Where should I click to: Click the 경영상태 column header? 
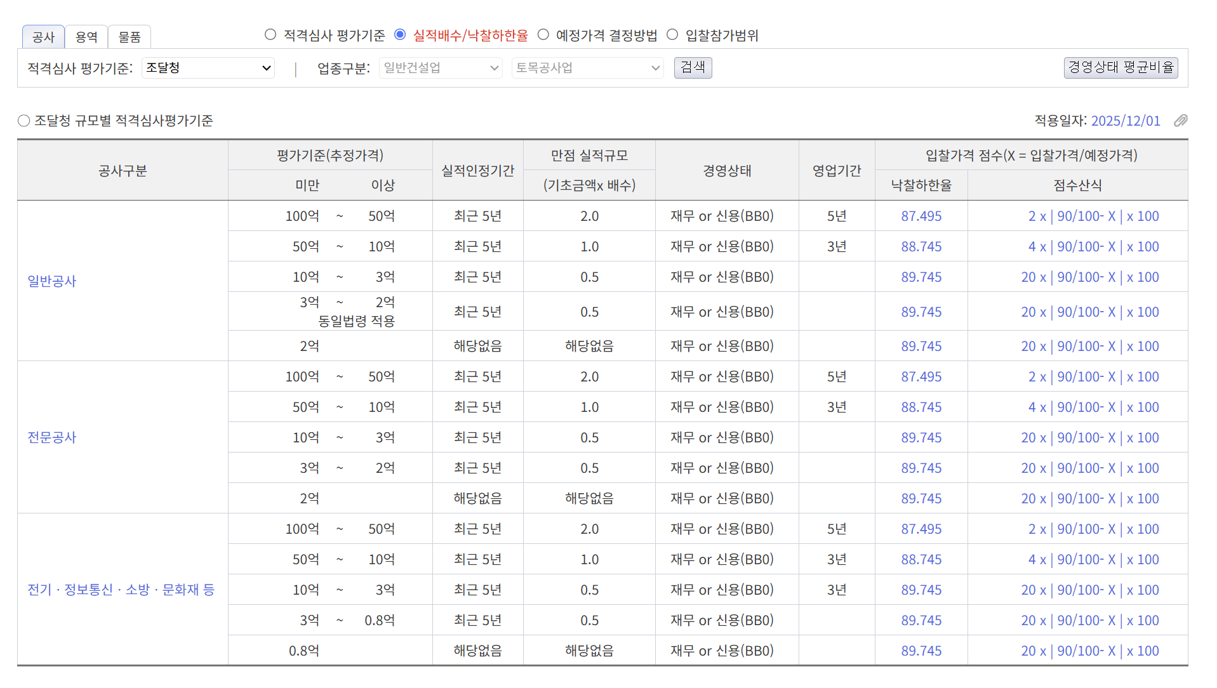[727, 171]
